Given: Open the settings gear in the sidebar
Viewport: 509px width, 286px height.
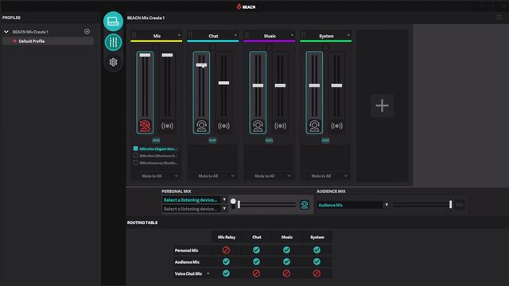Looking at the screenshot, I should click(x=113, y=62).
